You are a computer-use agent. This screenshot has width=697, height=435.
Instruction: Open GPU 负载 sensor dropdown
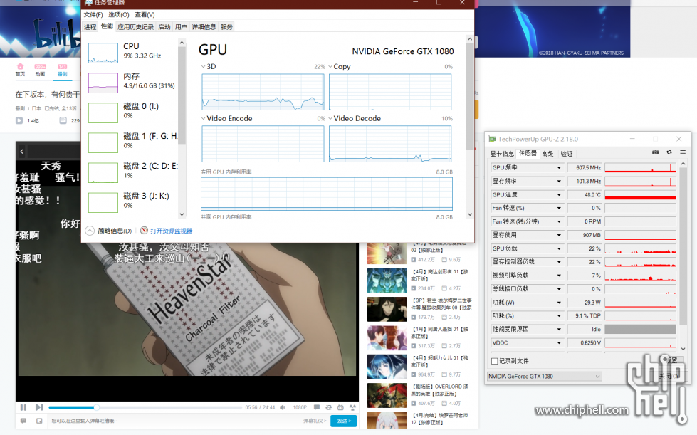point(559,248)
